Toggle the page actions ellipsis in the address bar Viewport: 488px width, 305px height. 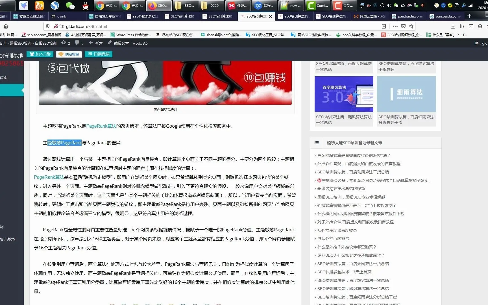[395, 26]
